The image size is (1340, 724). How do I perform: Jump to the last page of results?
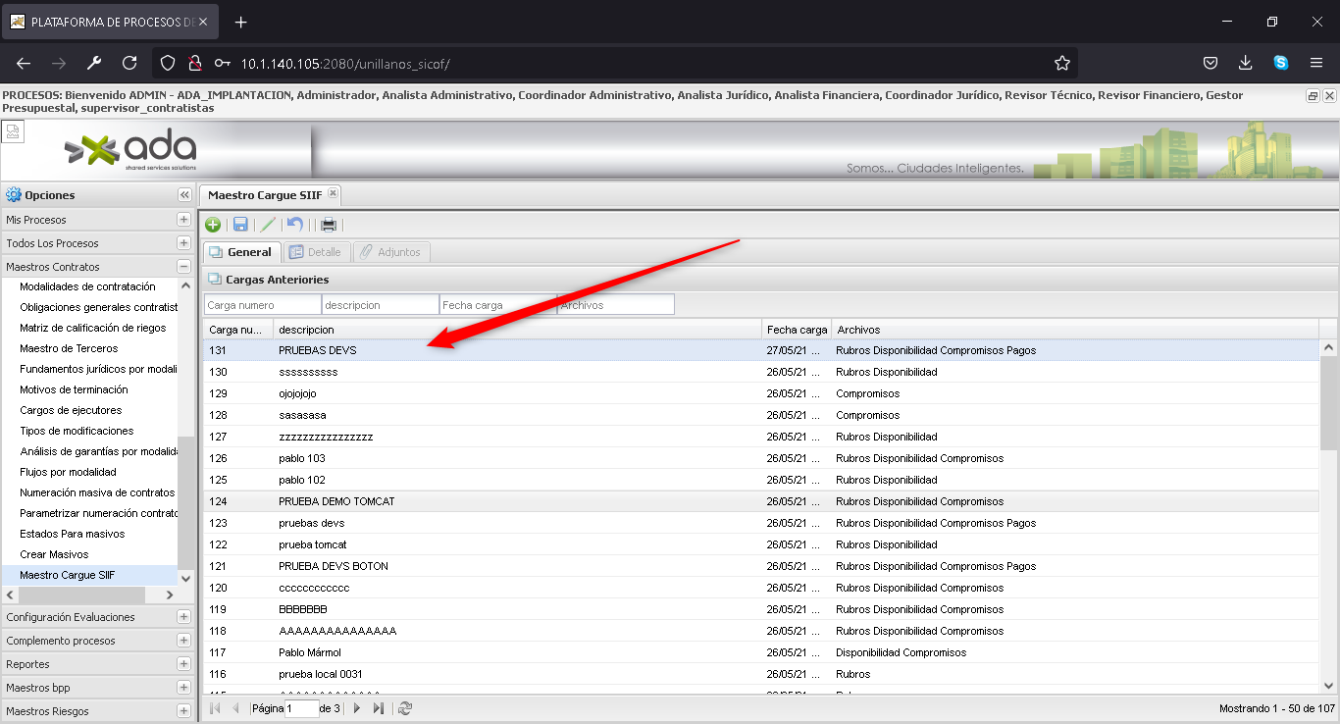pos(379,708)
